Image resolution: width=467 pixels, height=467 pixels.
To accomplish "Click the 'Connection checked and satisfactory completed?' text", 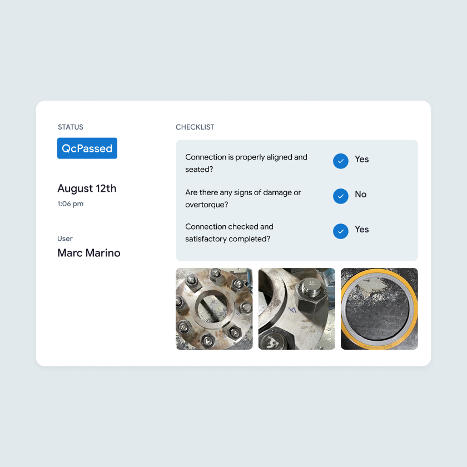I will click(229, 232).
